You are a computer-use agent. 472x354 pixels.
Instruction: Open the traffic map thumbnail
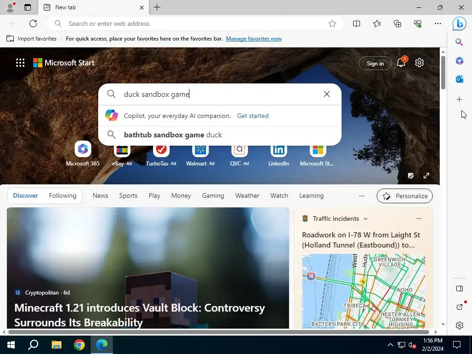point(363,291)
